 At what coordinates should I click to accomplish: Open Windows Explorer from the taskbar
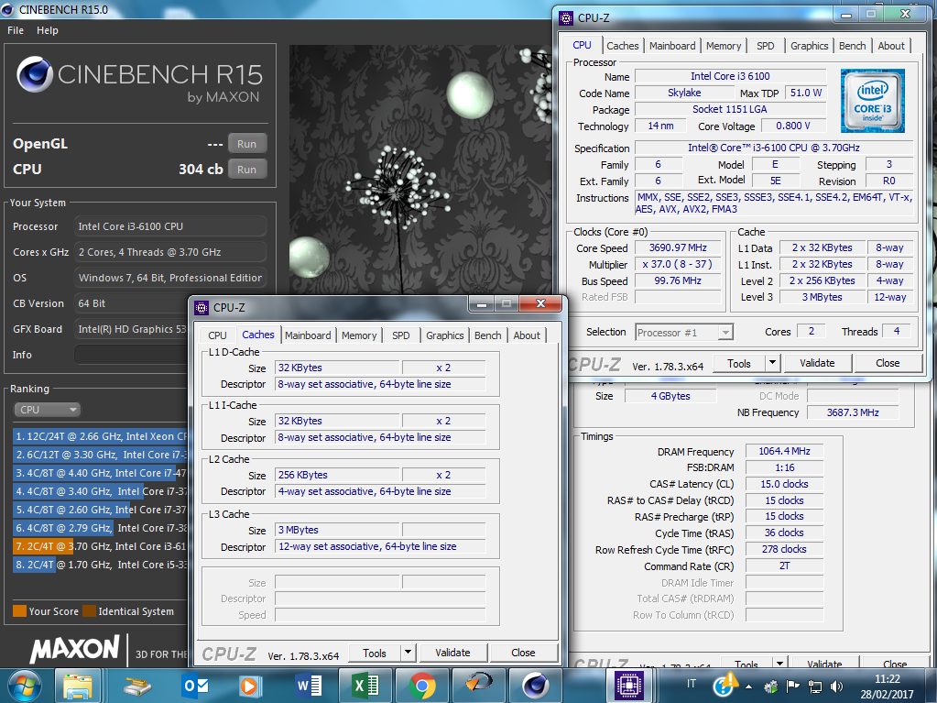tap(78, 686)
